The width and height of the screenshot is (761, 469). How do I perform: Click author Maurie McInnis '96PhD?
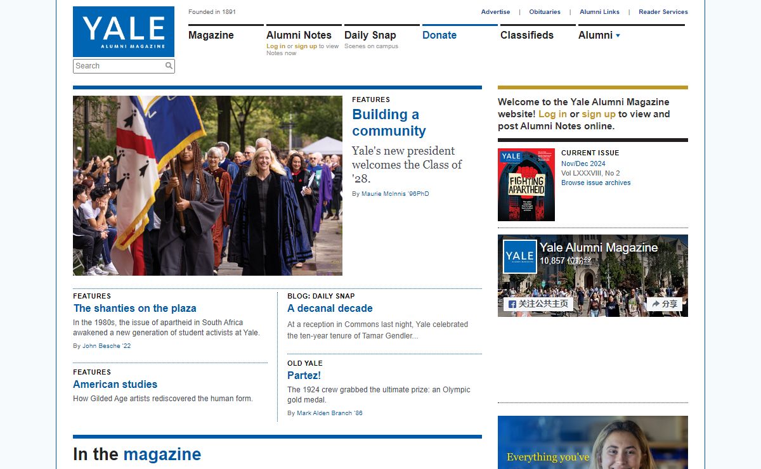[x=395, y=194]
